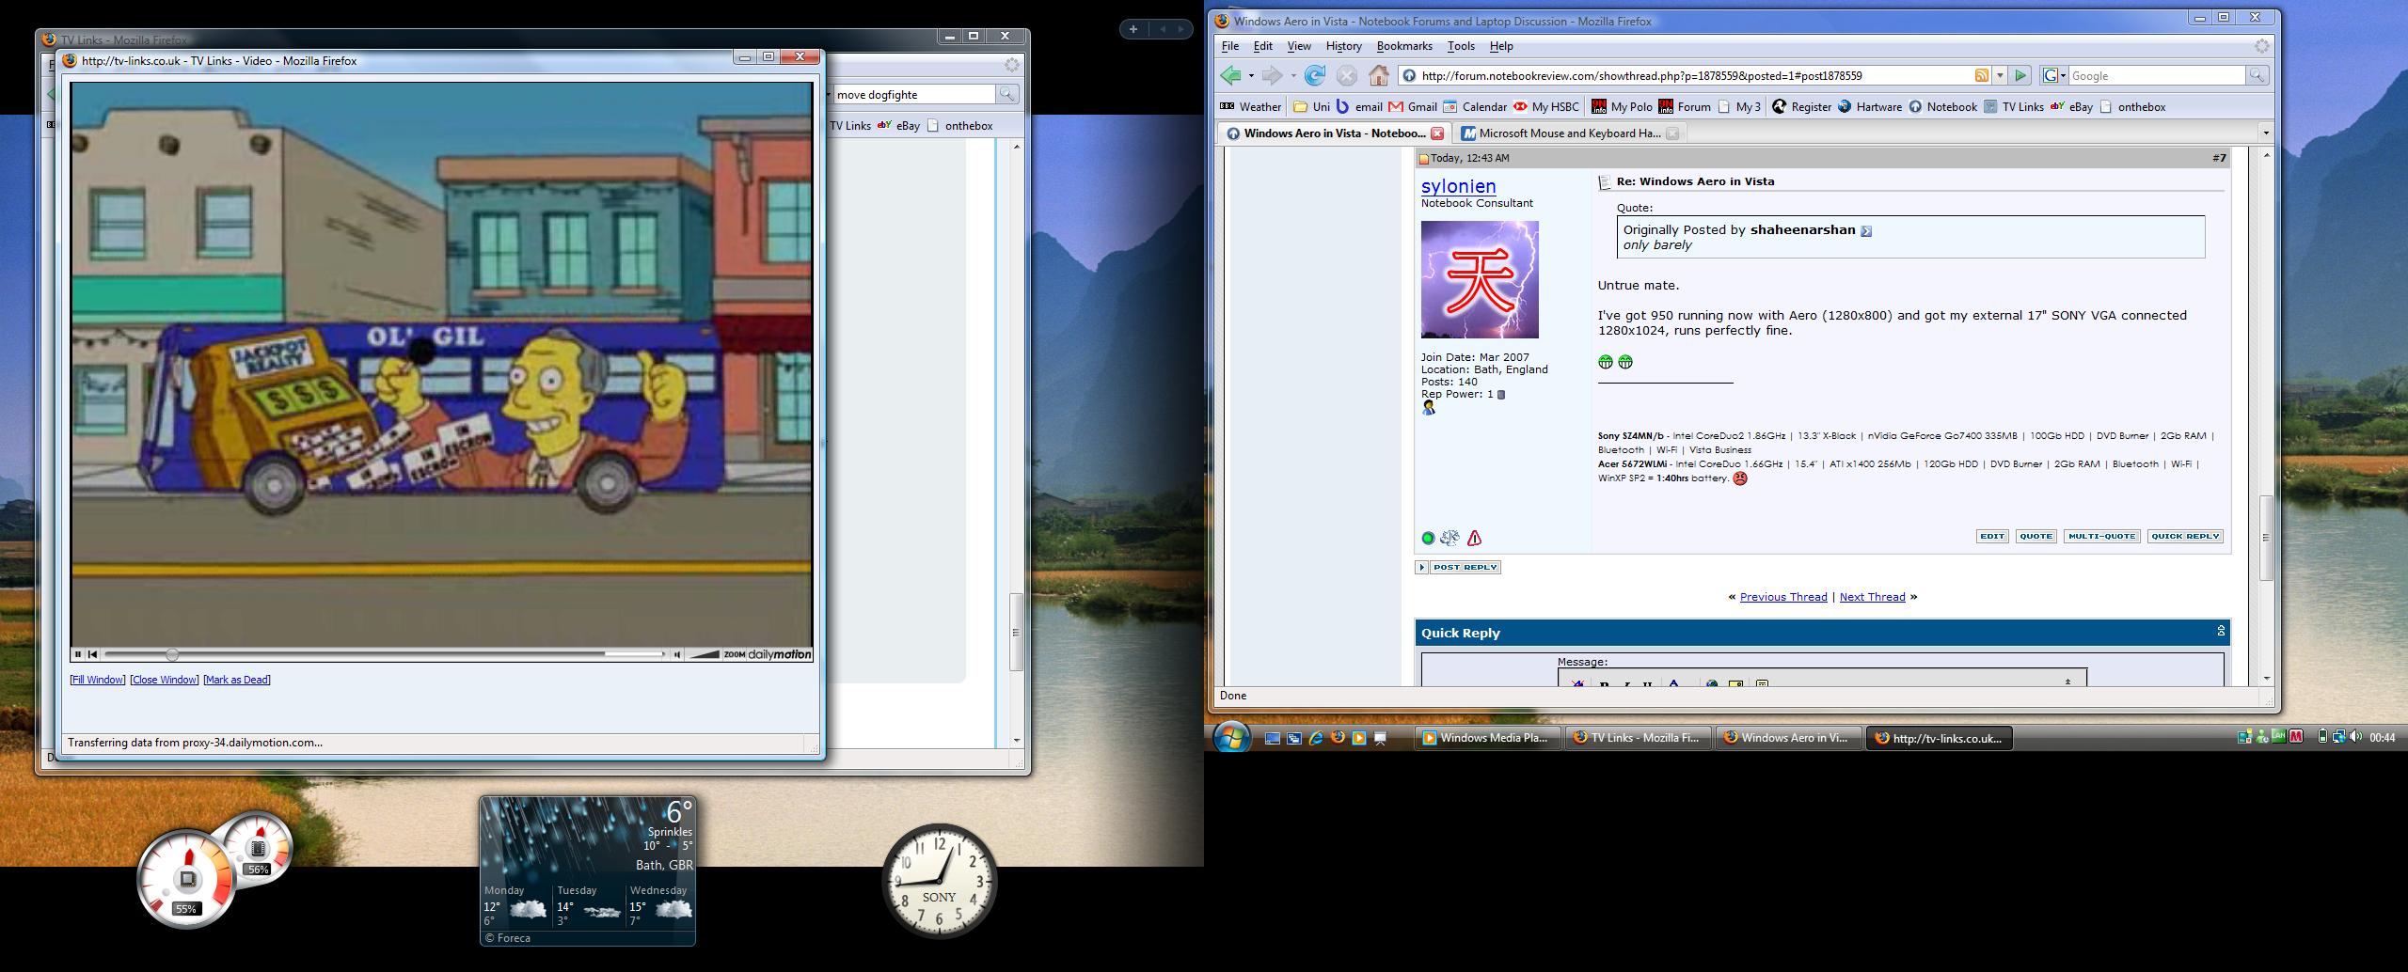Focus the Google search field

(x=2156, y=75)
